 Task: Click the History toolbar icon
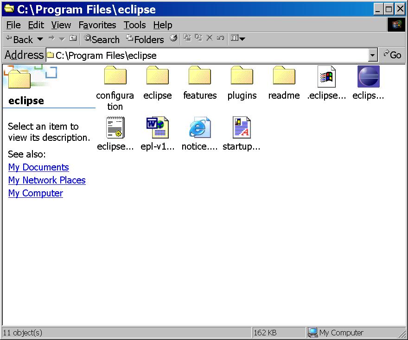(x=173, y=39)
